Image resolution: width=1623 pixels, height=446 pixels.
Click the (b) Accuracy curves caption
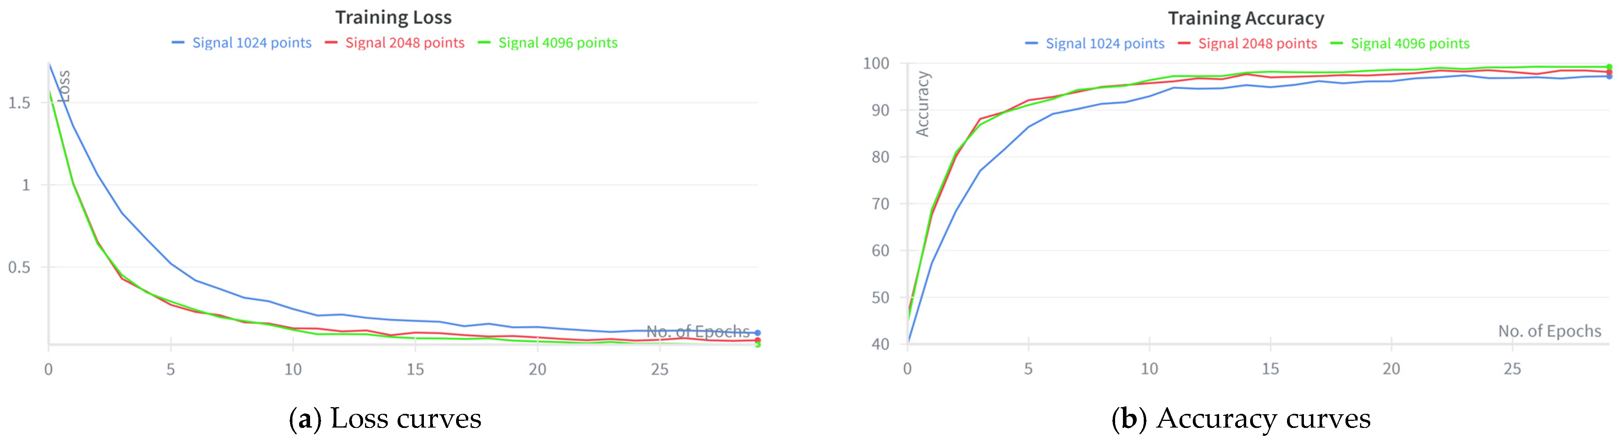[x=1241, y=418]
